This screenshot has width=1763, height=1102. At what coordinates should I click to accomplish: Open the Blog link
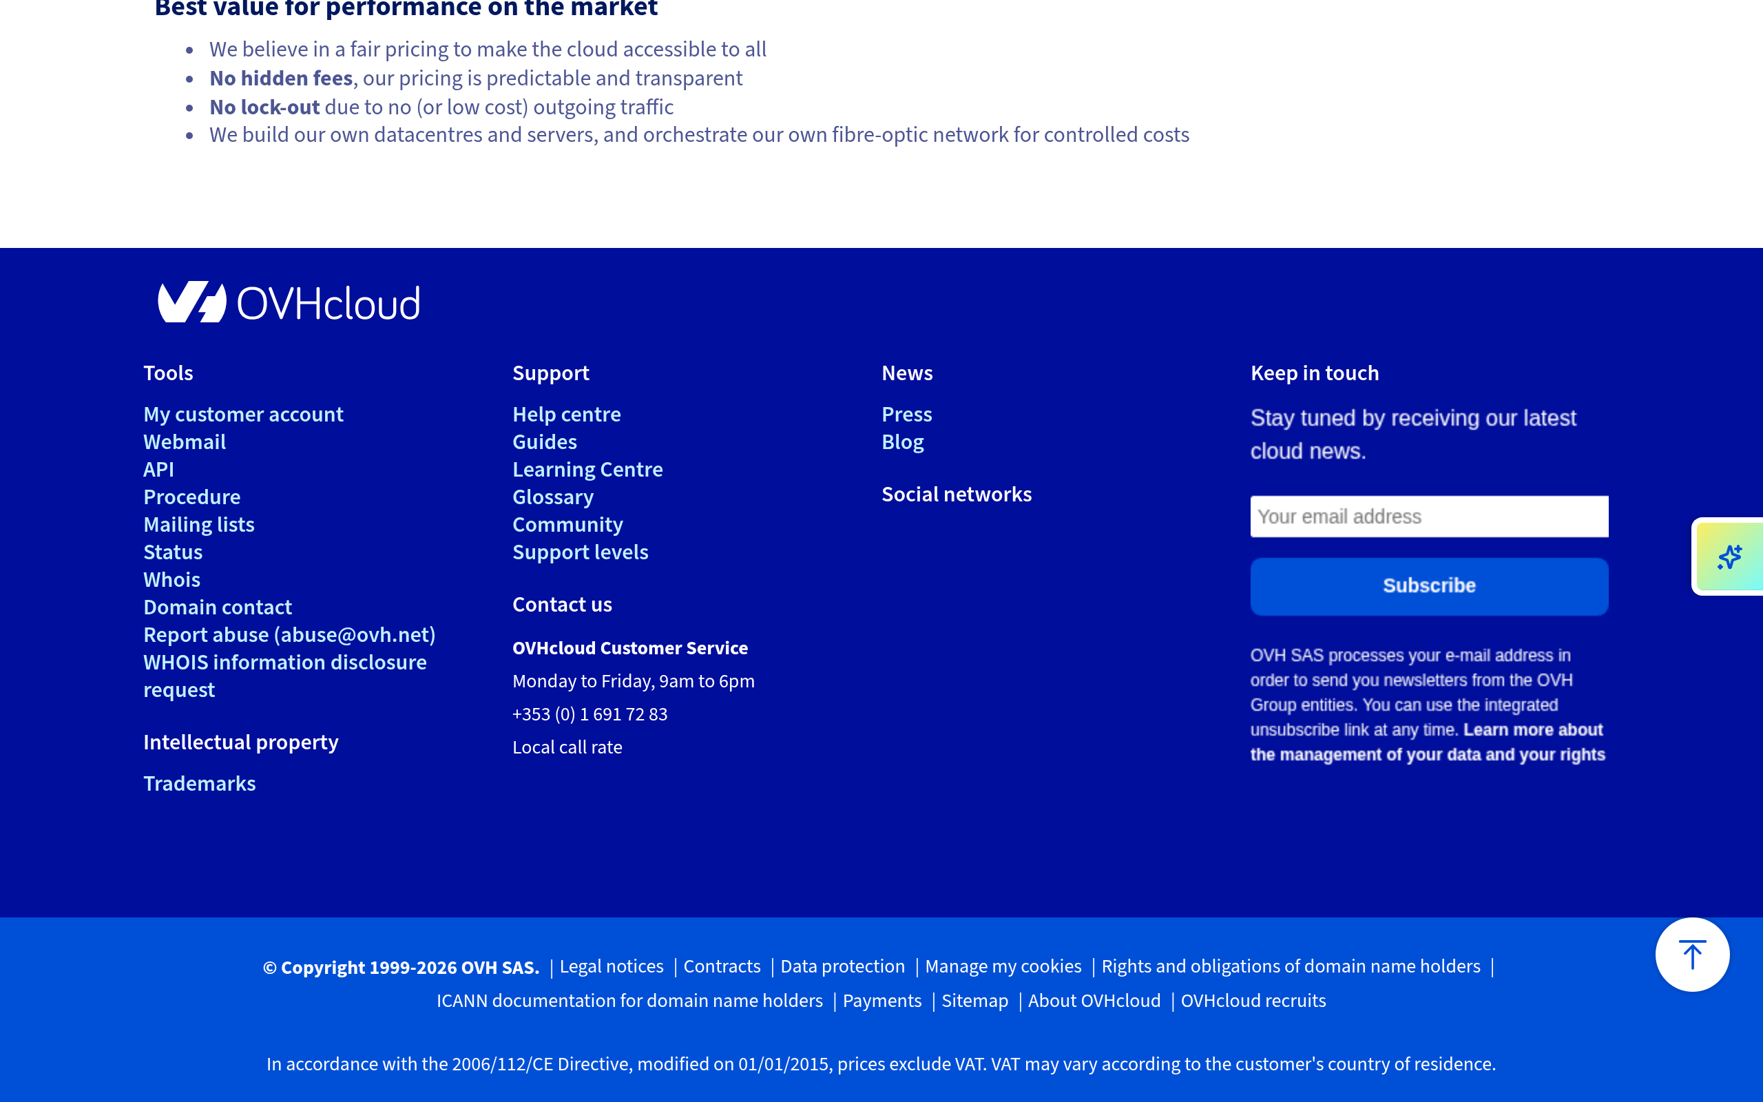point(903,441)
